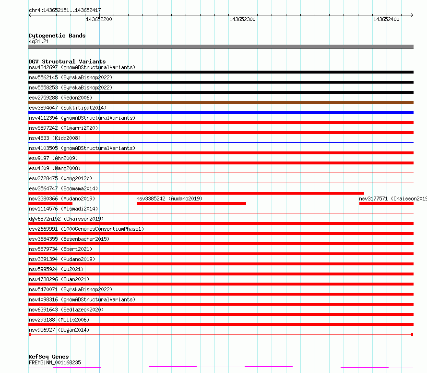This screenshot has width=427, height=373.
Task: Click the gray 4q31.21 cytoband bar
Action: tap(221, 47)
